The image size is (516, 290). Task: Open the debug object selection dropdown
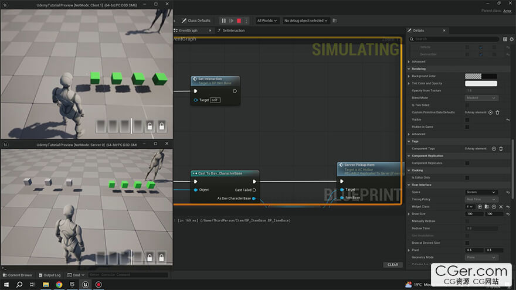pos(305,21)
